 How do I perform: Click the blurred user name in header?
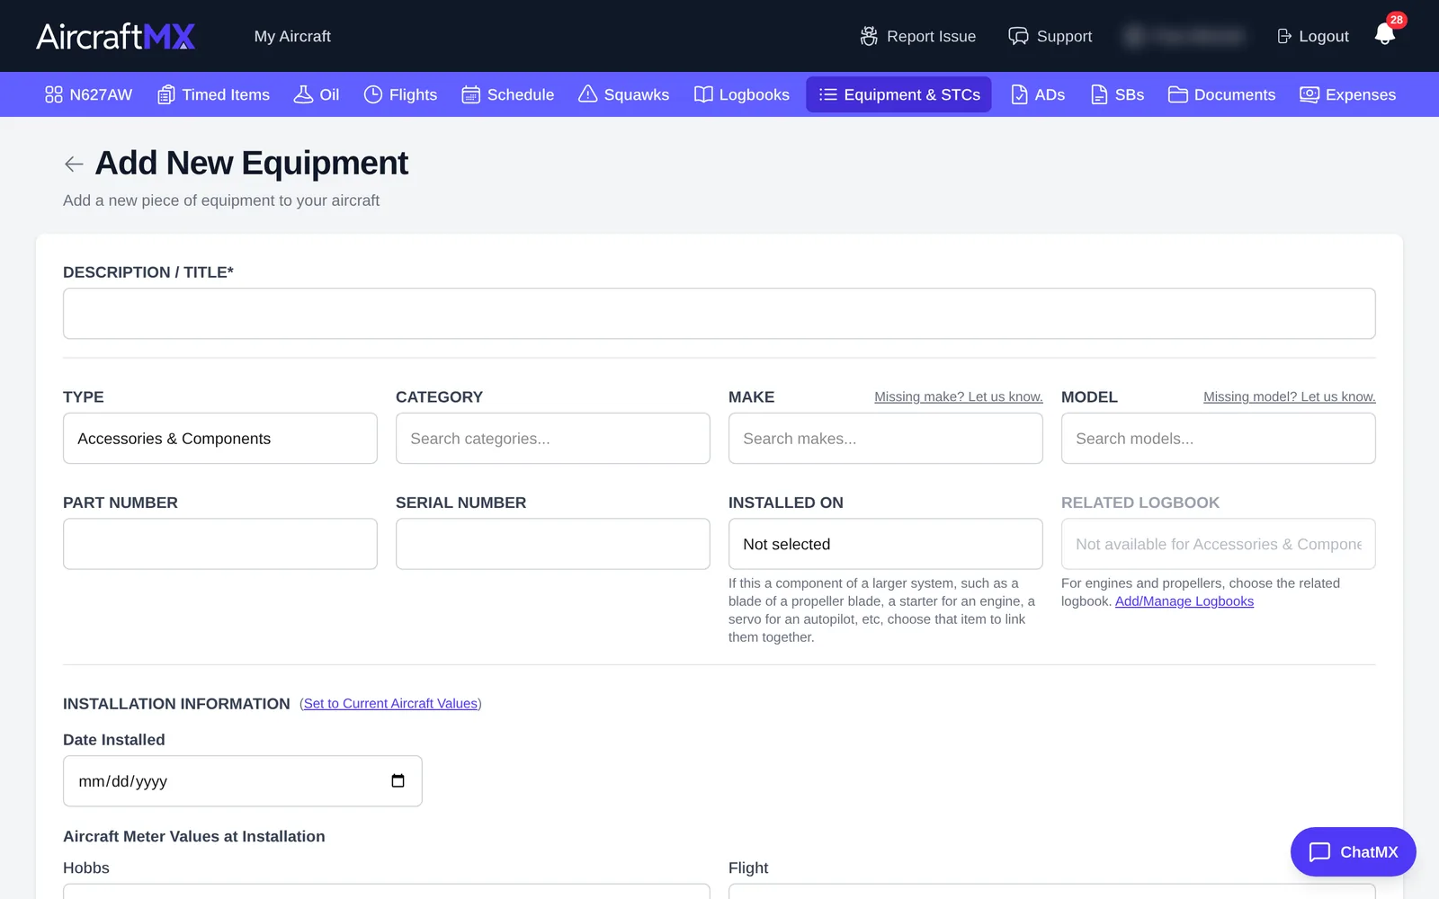(x=1184, y=36)
